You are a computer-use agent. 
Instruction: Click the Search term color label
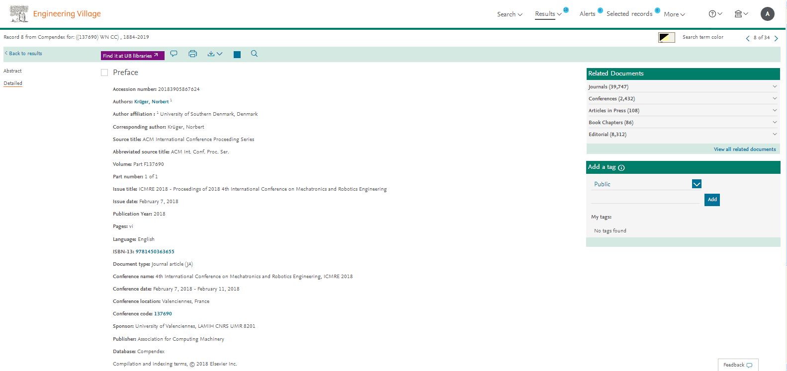click(x=703, y=37)
